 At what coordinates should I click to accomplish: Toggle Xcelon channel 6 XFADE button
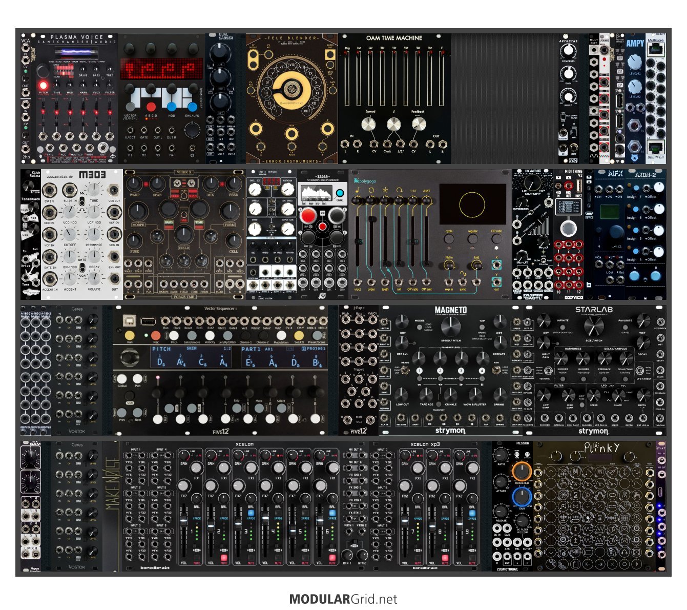click(x=332, y=513)
